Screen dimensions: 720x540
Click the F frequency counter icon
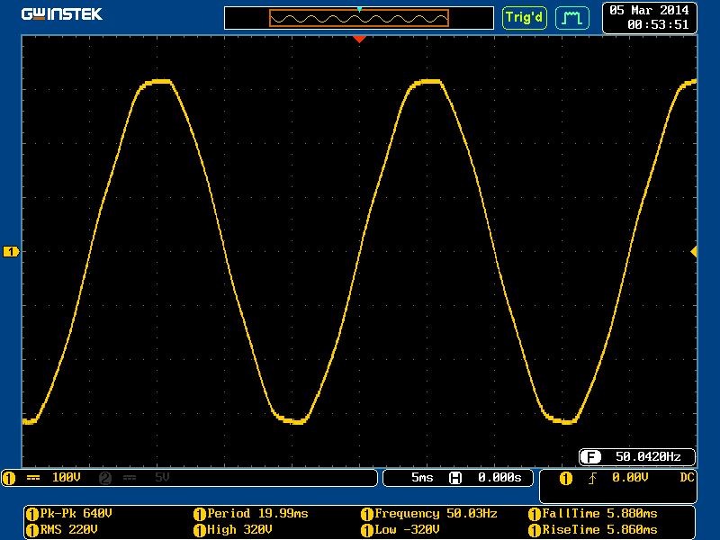click(x=590, y=456)
